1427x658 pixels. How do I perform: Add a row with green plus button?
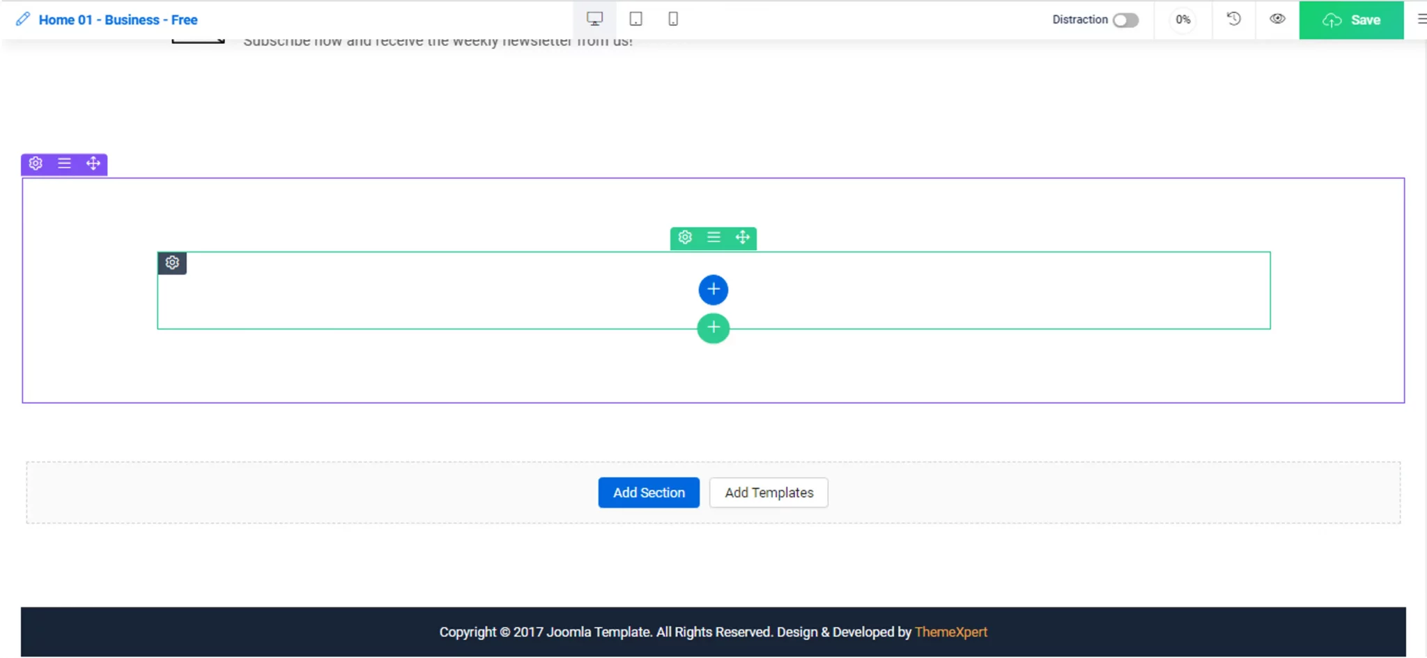point(713,328)
